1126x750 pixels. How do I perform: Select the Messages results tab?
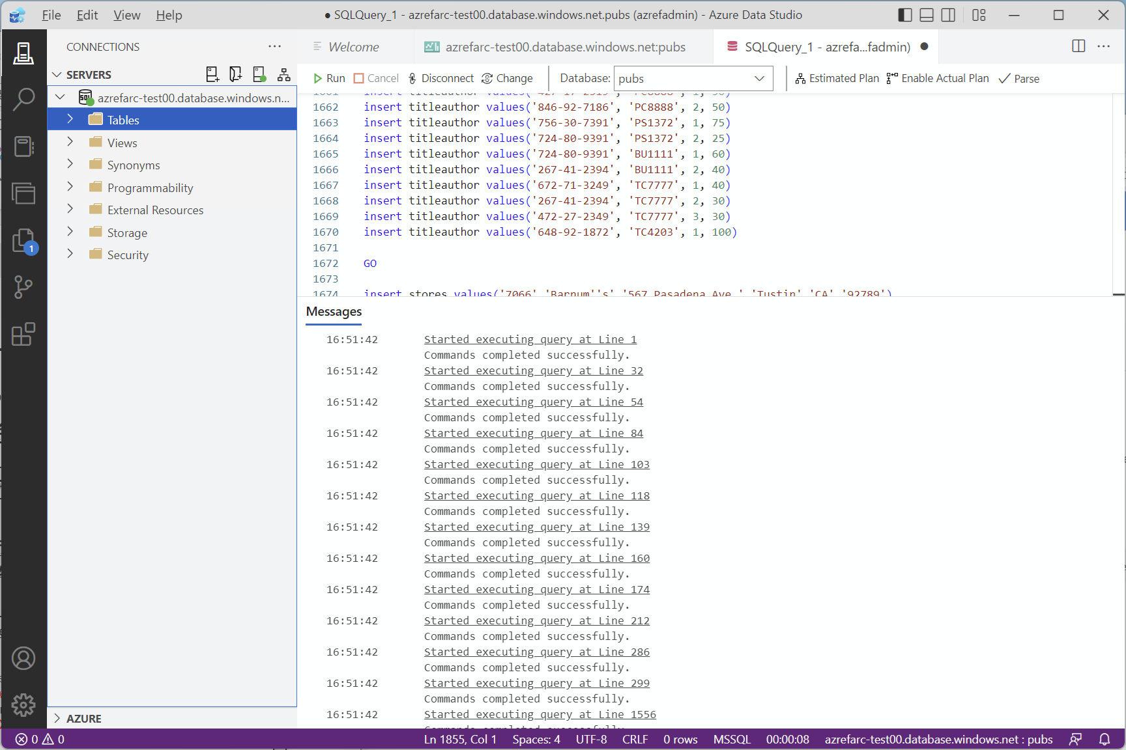tap(334, 312)
